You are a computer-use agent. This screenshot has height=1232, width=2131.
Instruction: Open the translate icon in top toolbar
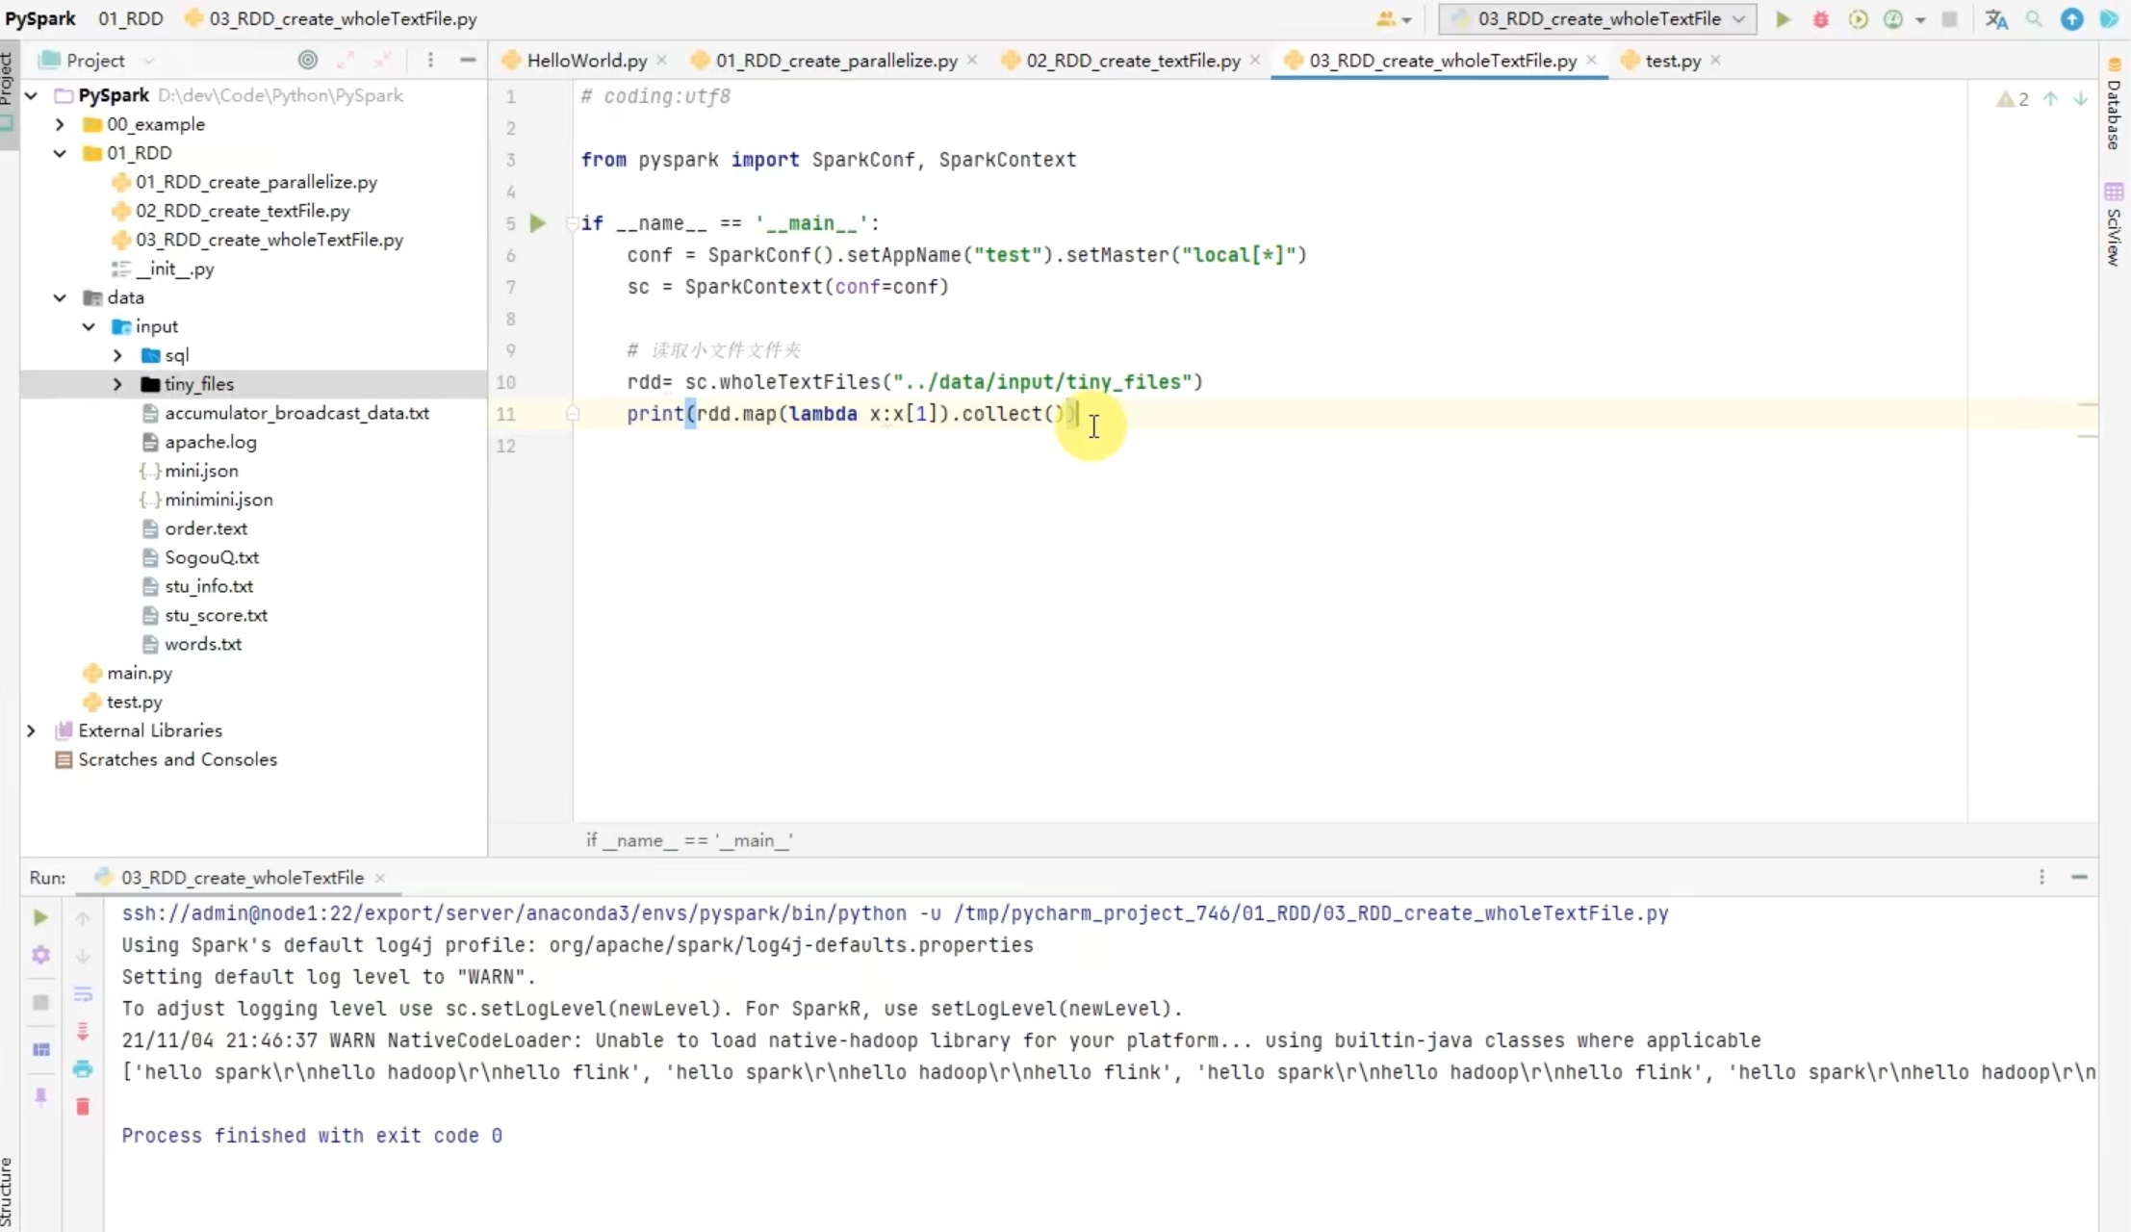tap(1997, 19)
